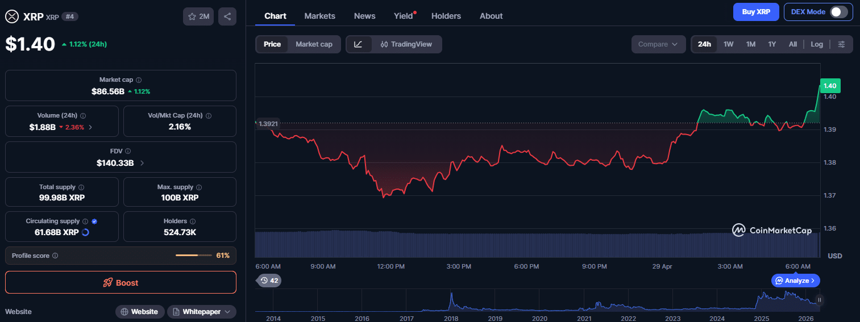Click the 100B XRP max supply value
The image size is (860, 322).
tap(180, 198)
